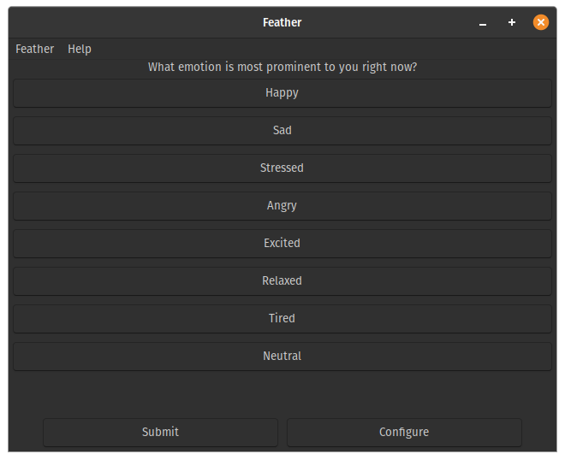The height and width of the screenshot is (460, 565).
Task: Choose Sad as your emotion
Action: pos(282,131)
